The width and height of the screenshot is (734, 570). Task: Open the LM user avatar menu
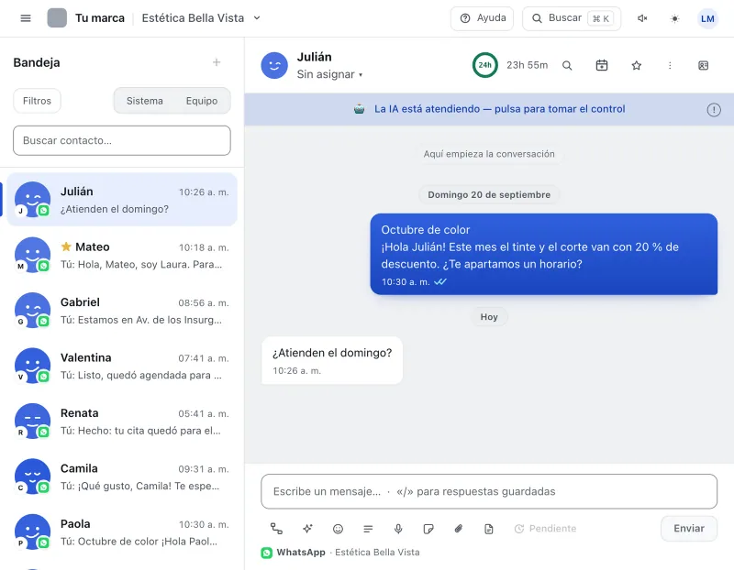(707, 18)
